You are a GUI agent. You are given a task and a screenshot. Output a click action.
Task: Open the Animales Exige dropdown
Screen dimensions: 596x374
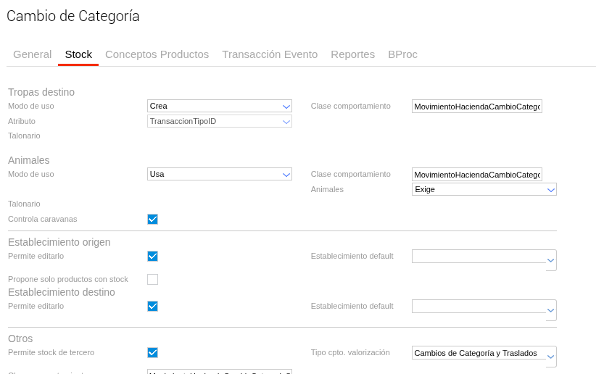tap(484, 189)
